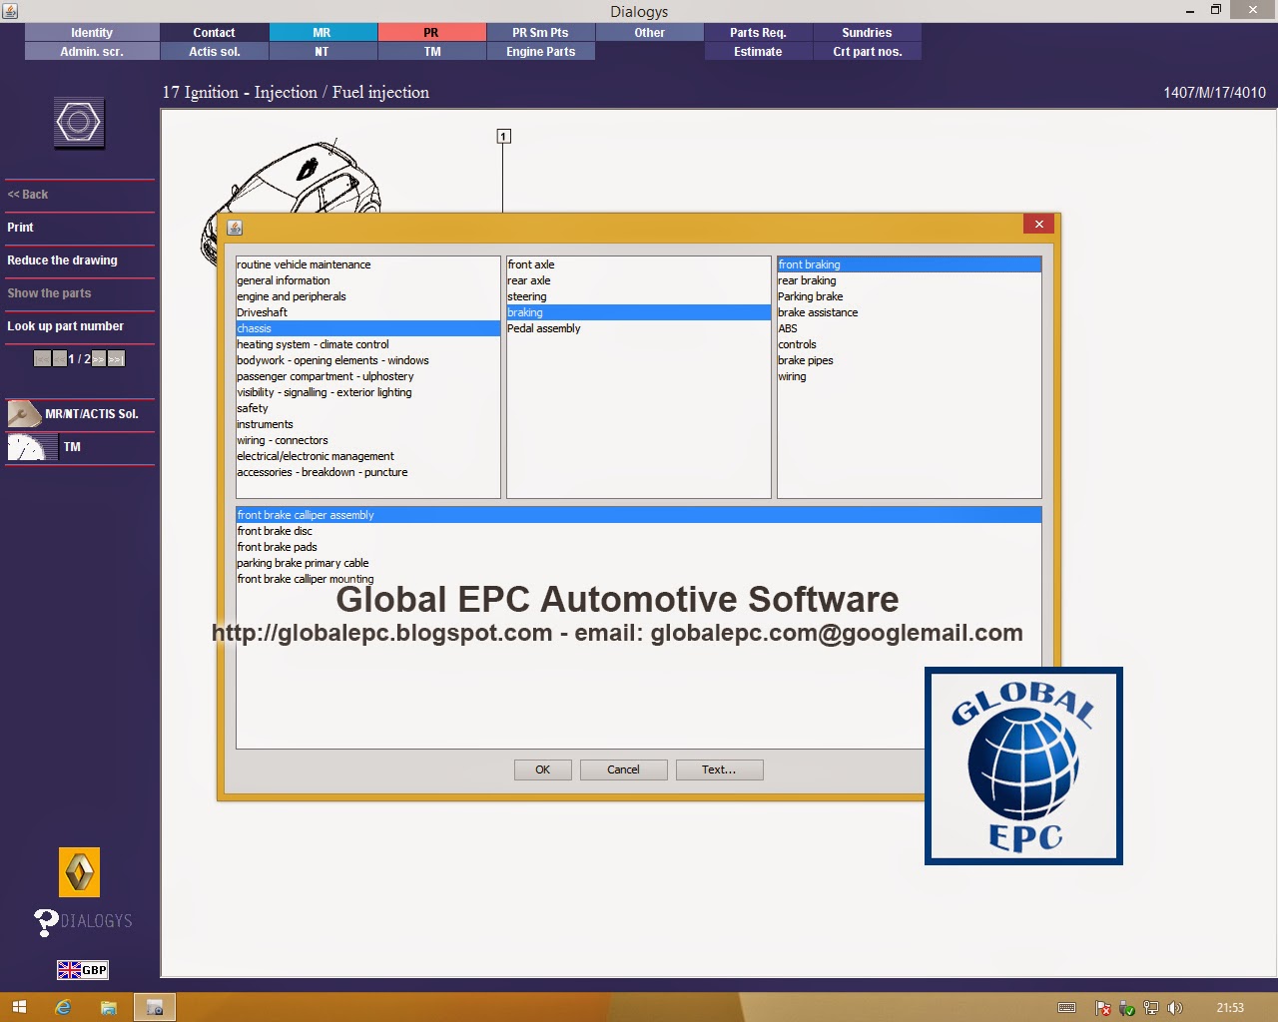Viewport: 1278px width, 1022px height.
Task: Click the Text... button
Action: point(719,769)
